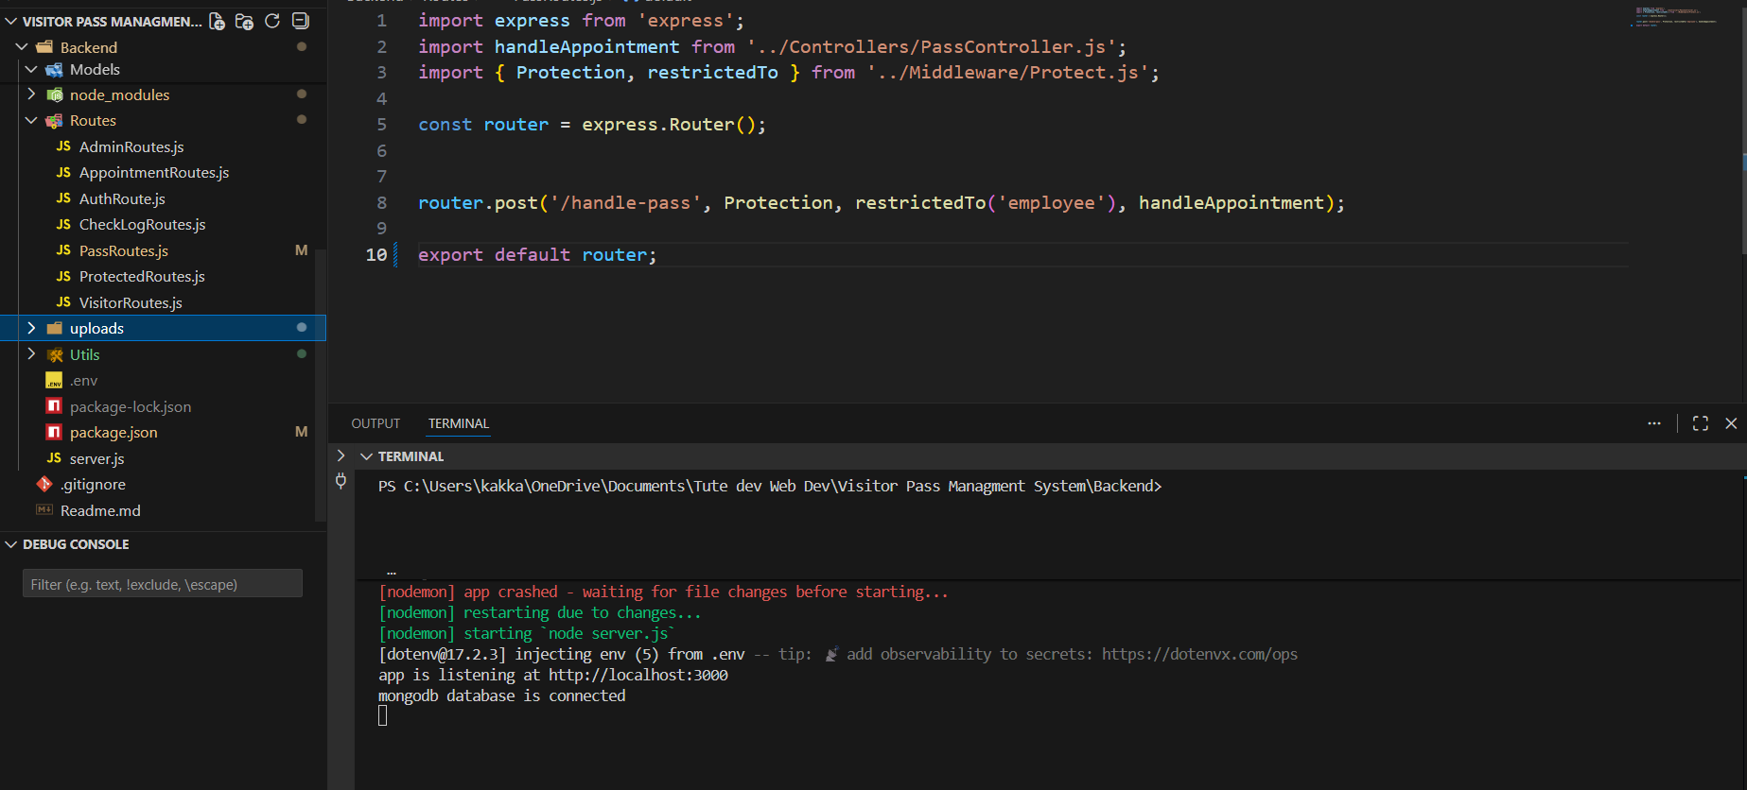Refresh the explorer file tree

coord(272,21)
